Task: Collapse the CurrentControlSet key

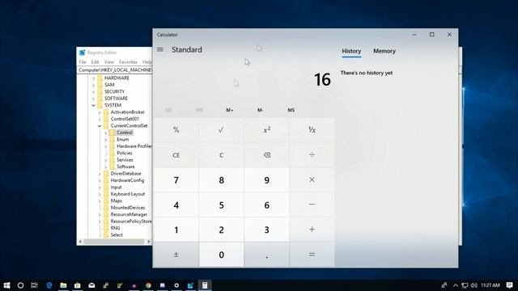Action: [x=100, y=126]
